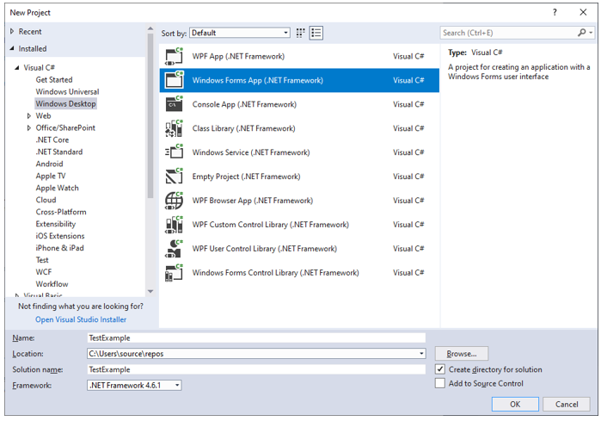601x421 pixels.
Task: Click the Class Library template icon
Action: tap(174, 128)
